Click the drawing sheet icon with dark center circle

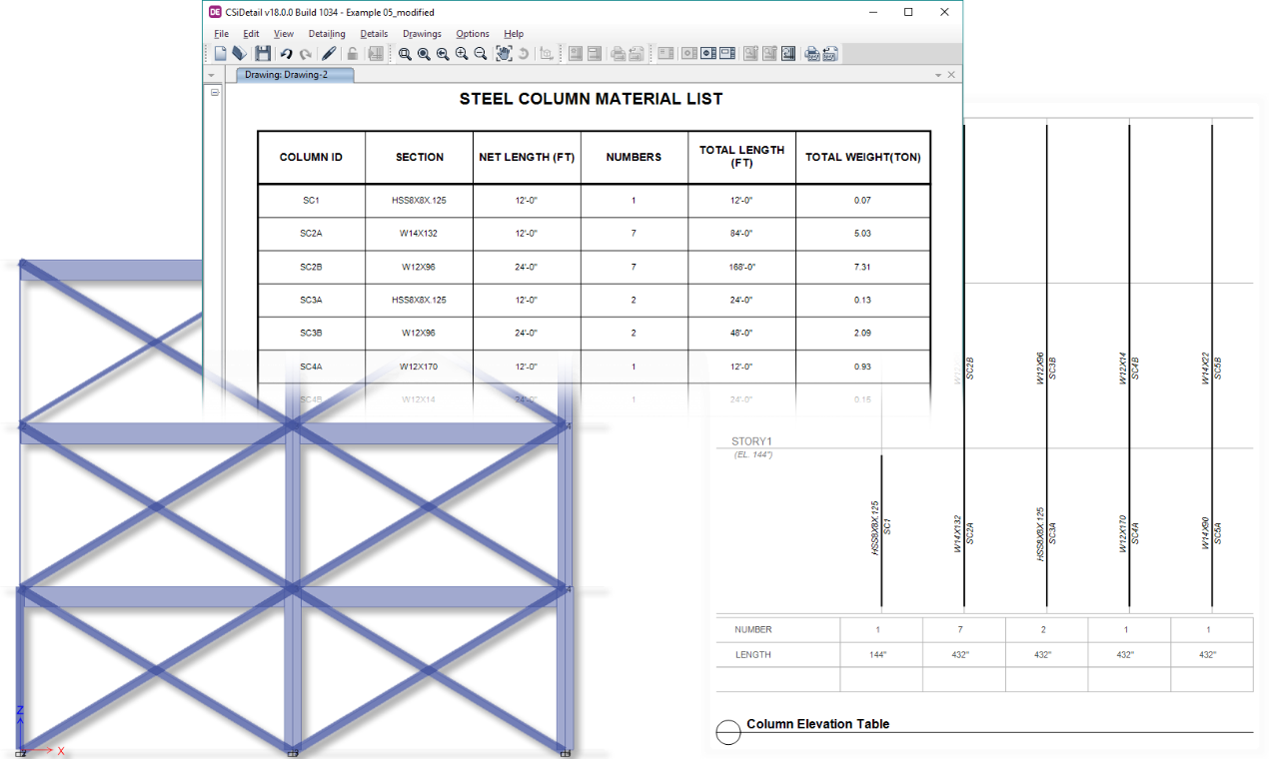click(707, 54)
